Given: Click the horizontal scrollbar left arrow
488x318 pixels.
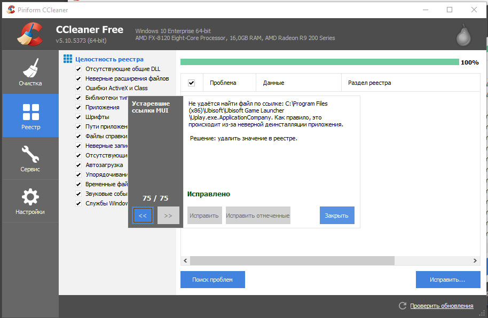Looking at the screenshot, I should [x=185, y=260].
